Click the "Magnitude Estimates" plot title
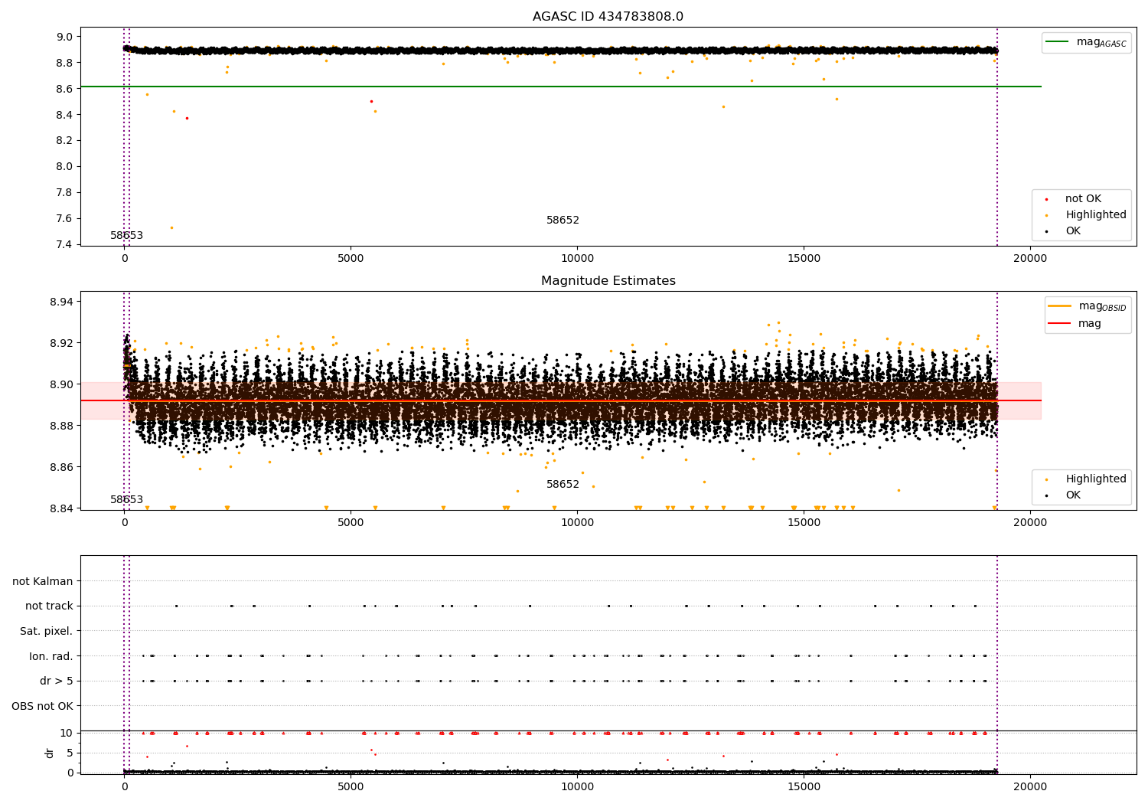 (608, 281)
